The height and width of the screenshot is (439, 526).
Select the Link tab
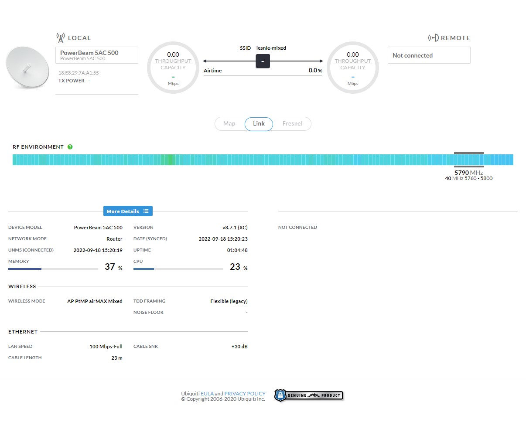(259, 124)
